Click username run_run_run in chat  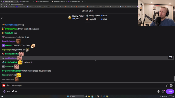(x=8, y=79)
